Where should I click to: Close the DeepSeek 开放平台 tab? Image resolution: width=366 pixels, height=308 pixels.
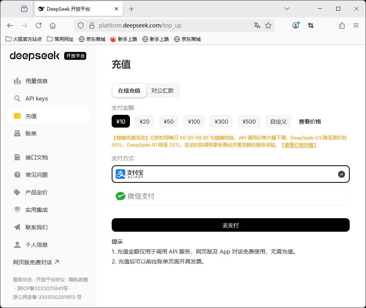tap(116, 9)
